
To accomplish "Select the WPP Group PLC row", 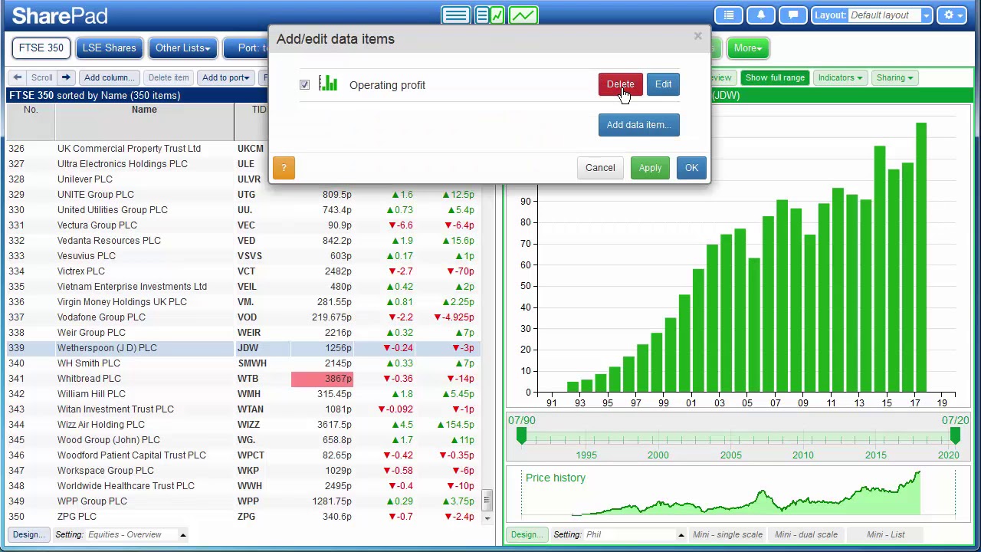I will pyautogui.click(x=244, y=501).
